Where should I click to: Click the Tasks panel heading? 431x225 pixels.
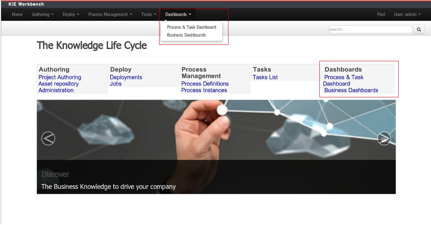pos(262,70)
